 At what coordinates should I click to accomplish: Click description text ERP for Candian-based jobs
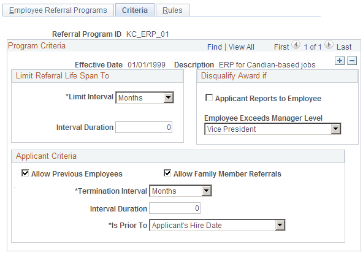click(x=267, y=65)
